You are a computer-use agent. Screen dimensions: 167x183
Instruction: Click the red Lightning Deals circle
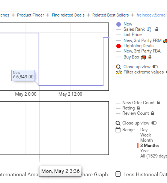119,46
